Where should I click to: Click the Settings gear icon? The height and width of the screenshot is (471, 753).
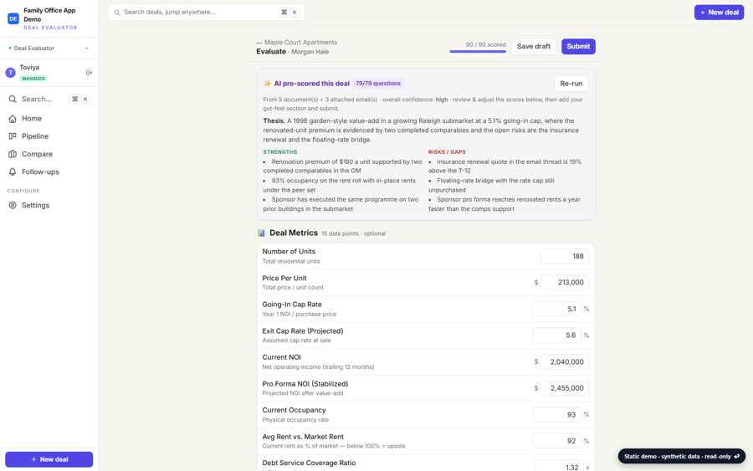13,206
